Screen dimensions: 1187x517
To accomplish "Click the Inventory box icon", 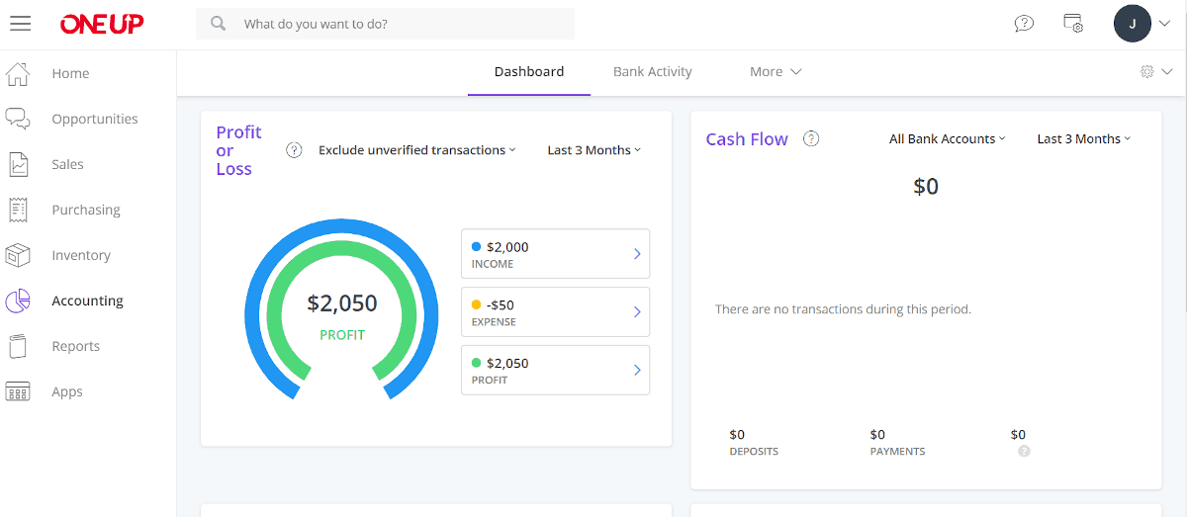I will (18, 255).
